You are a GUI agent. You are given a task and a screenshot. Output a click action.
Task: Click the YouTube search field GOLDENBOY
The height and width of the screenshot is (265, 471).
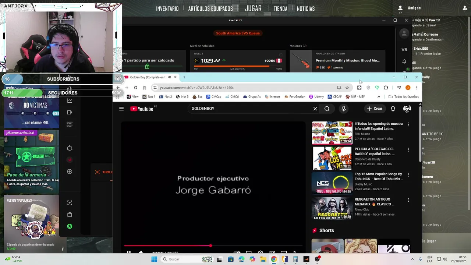(250, 109)
